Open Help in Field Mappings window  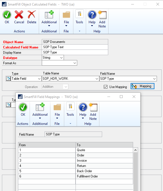(83, 107)
